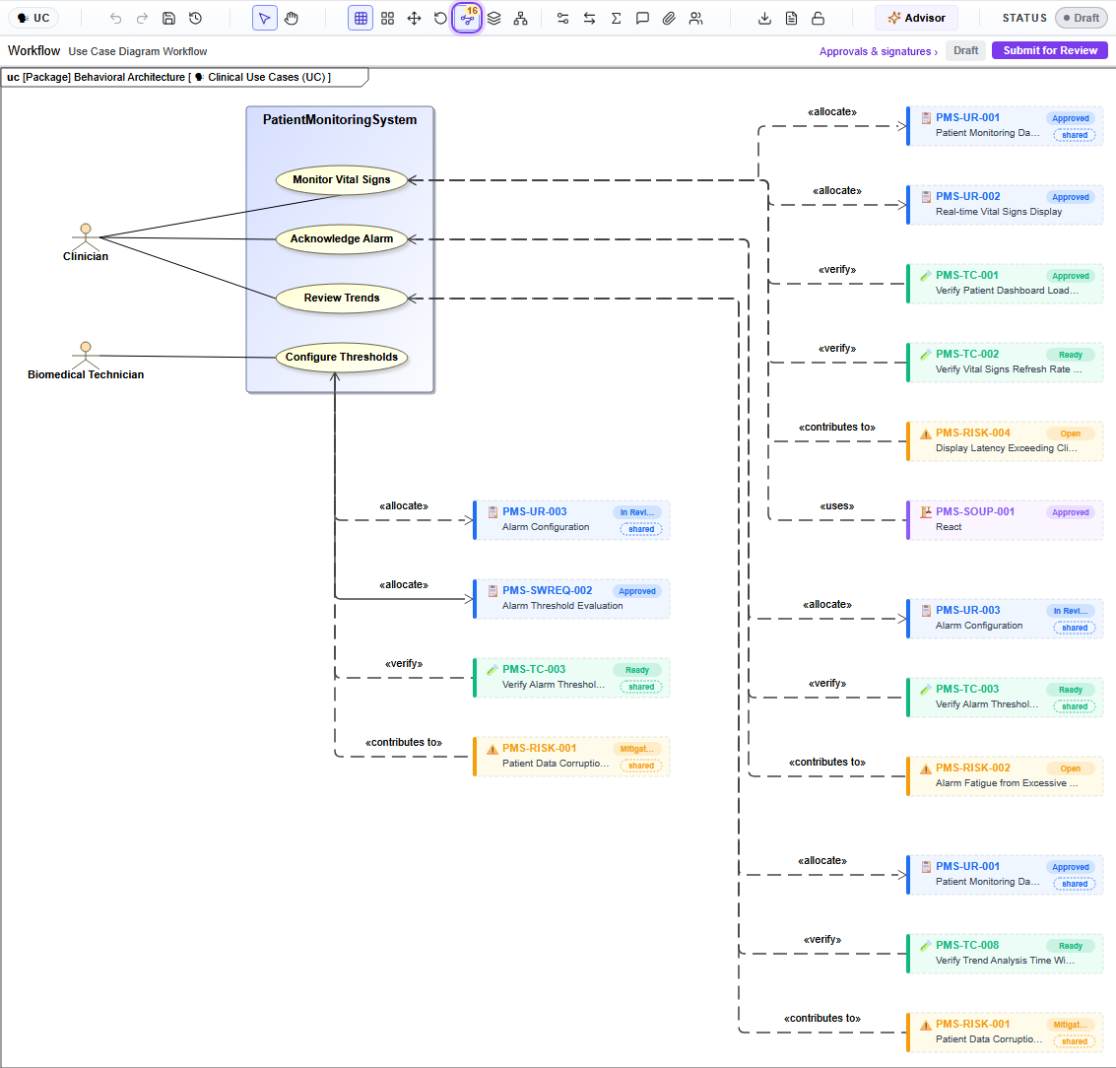The height and width of the screenshot is (1068, 1116).
Task: Click Approved badge on PMS-UR-002
Action: click(x=1071, y=197)
